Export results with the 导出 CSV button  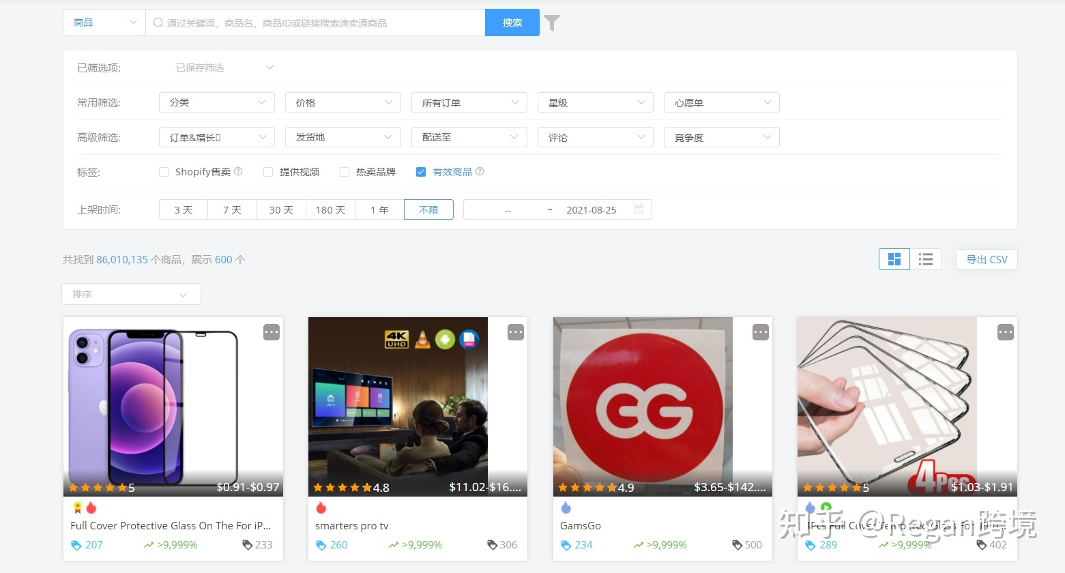[x=986, y=259]
